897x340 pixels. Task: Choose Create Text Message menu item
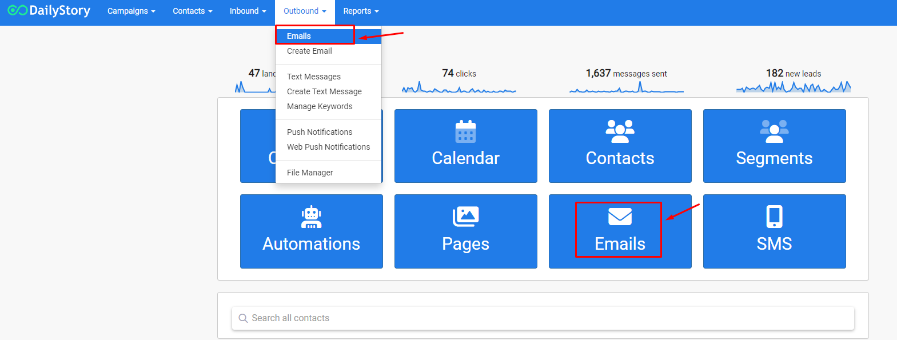pyautogui.click(x=328, y=91)
